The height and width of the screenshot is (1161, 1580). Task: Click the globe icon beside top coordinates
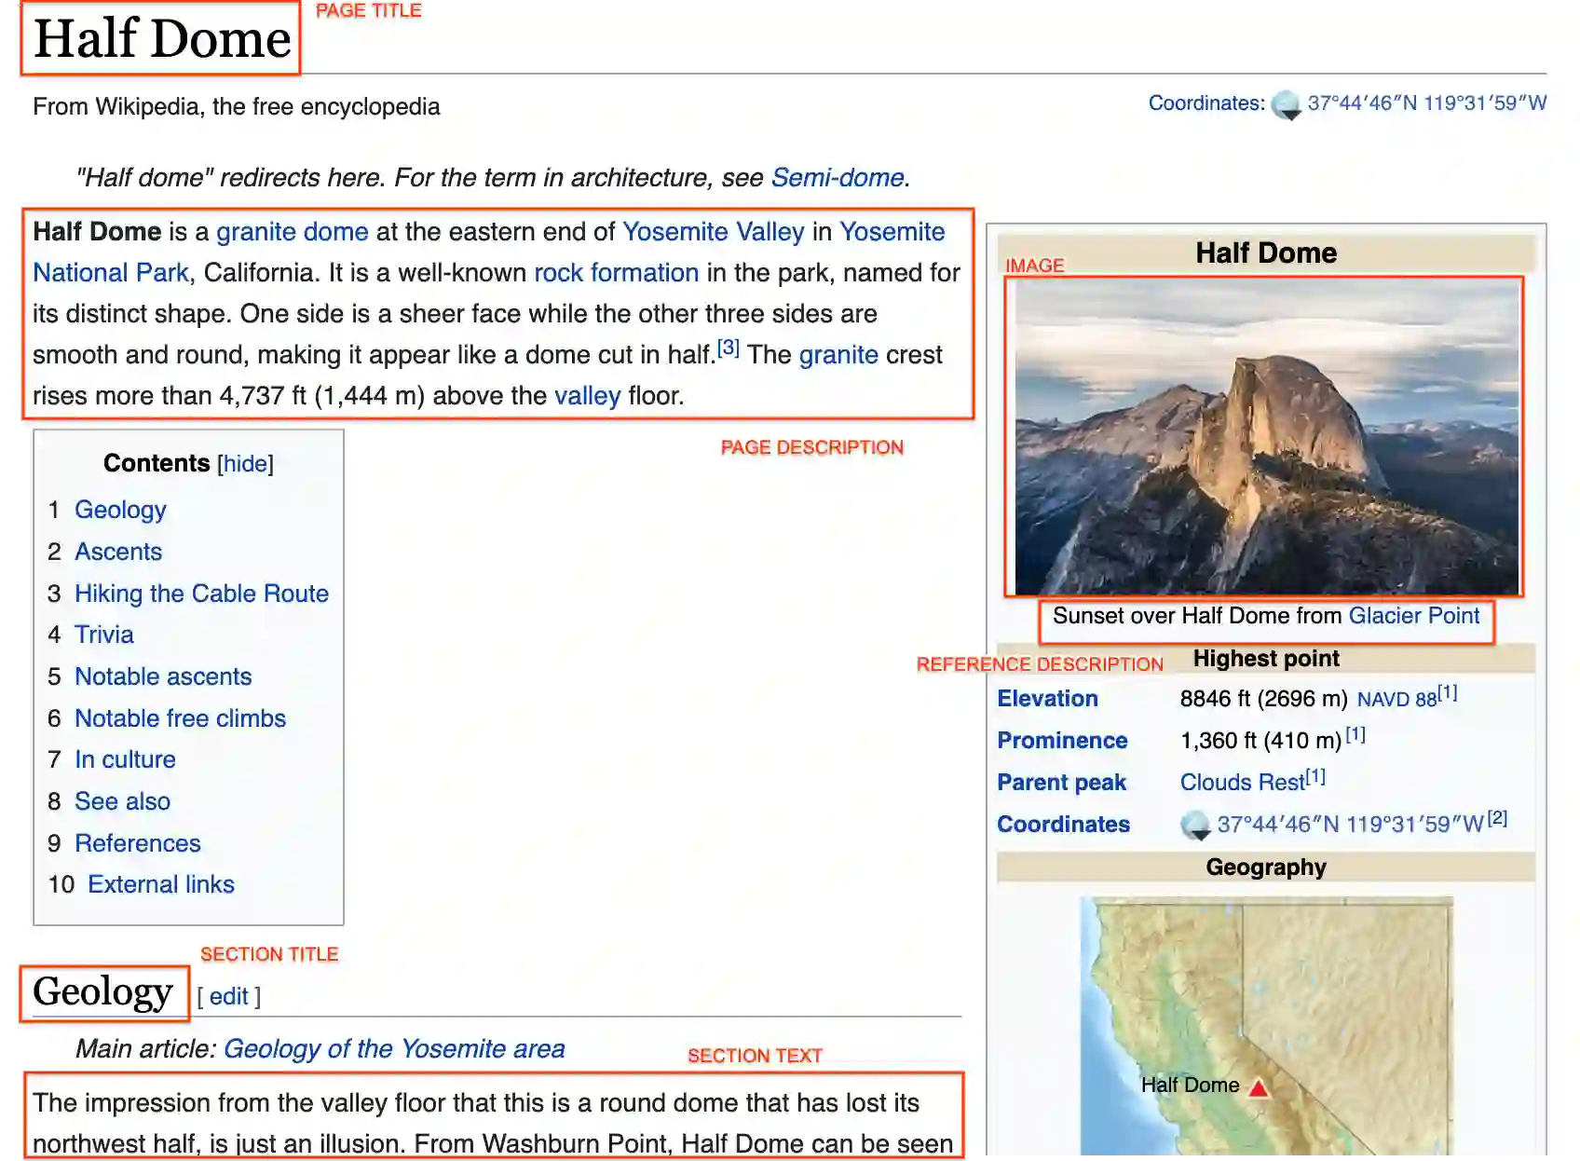pos(1286,105)
